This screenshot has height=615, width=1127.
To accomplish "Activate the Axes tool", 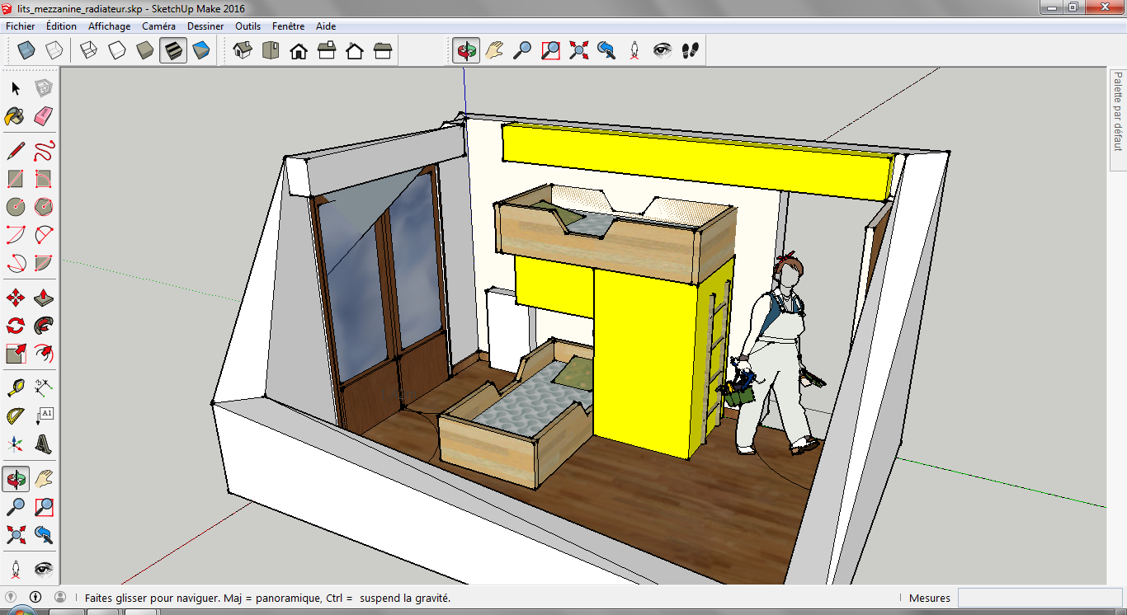I will coord(16,444).
